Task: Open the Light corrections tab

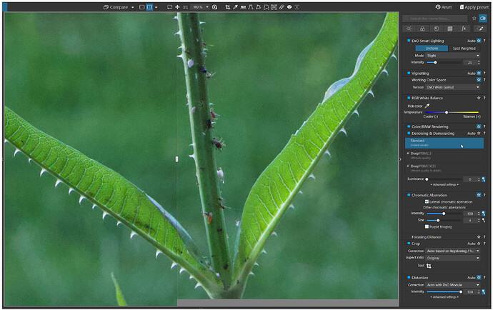Action: [x=409, y=29]
